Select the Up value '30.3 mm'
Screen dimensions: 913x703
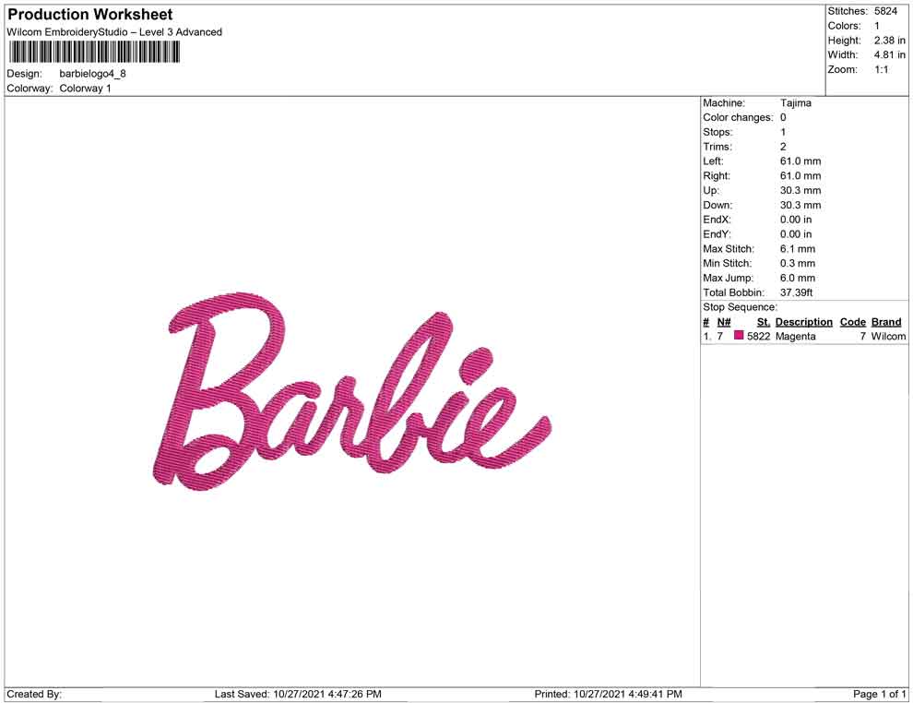point(800,190)
